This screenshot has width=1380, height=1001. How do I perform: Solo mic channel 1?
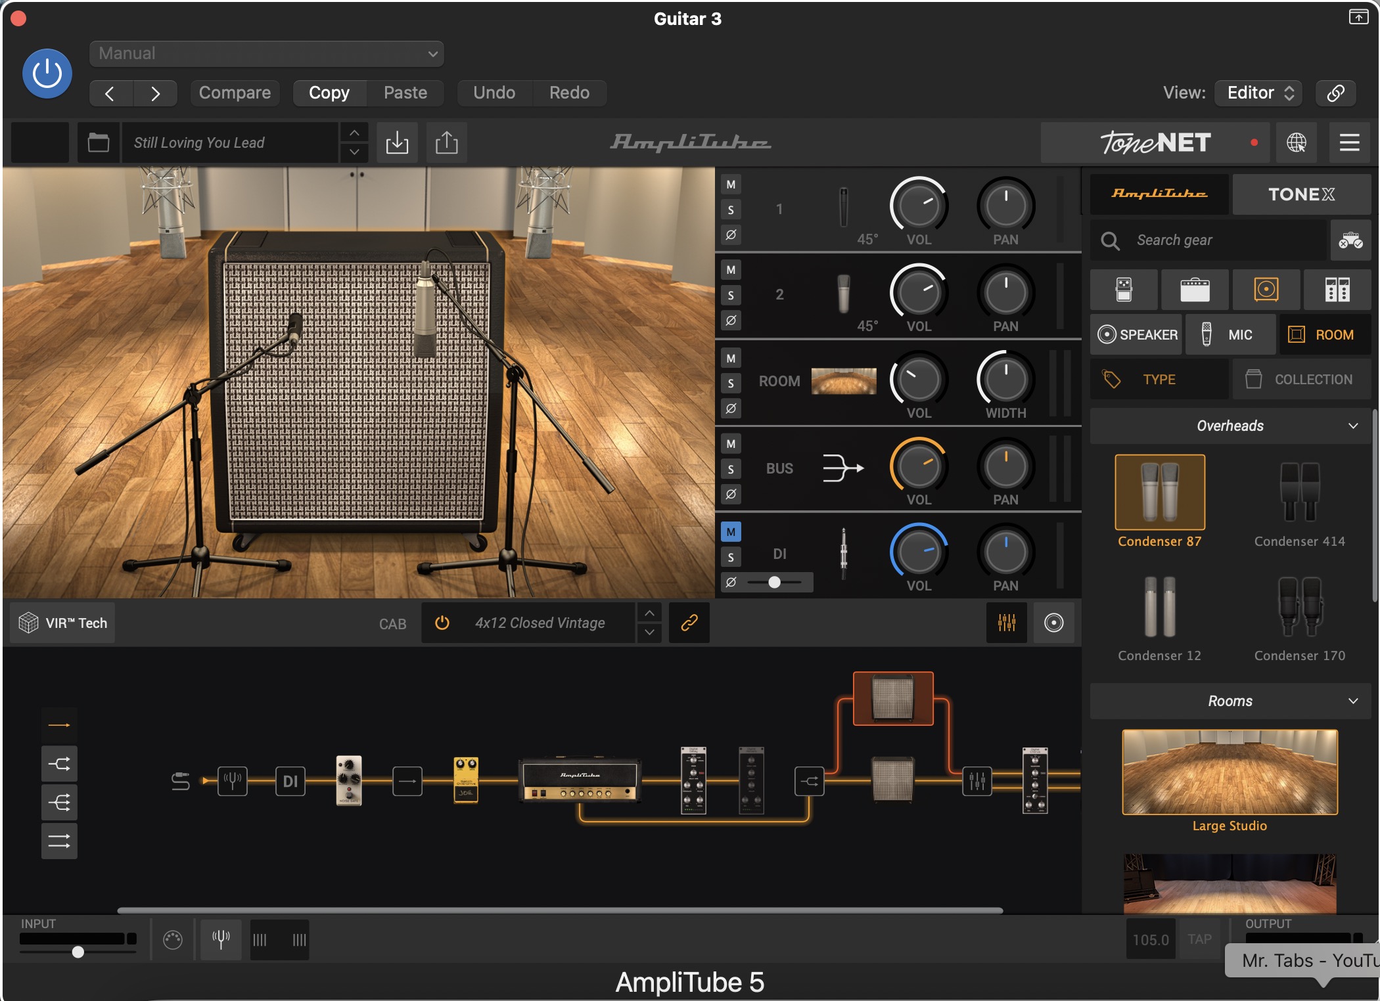(731, 210)
